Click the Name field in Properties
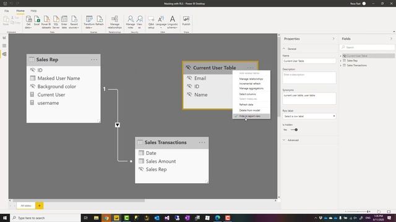The width and height of the screenshot is (396, 222). point(309,61)
